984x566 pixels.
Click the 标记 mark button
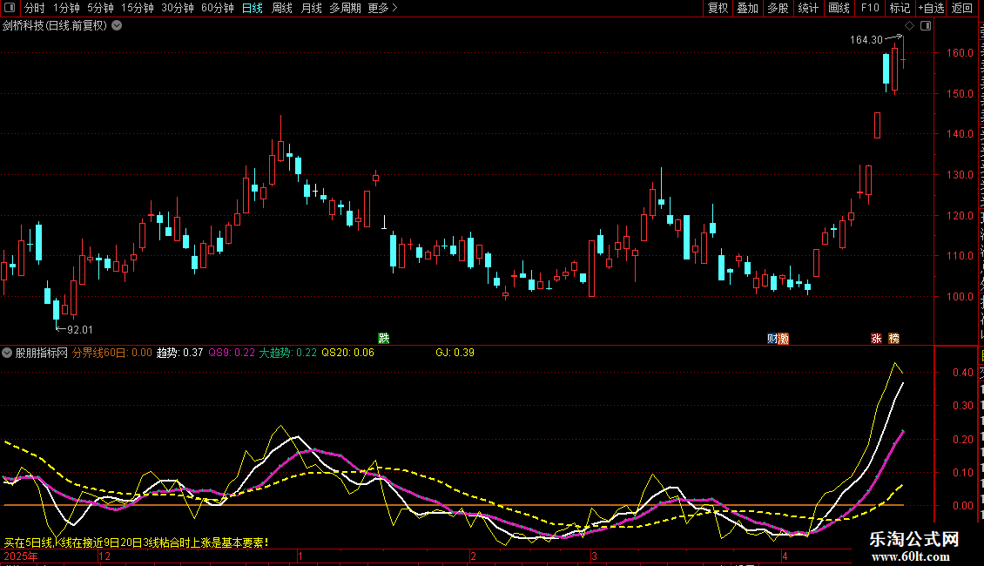[x=900, y=8]
